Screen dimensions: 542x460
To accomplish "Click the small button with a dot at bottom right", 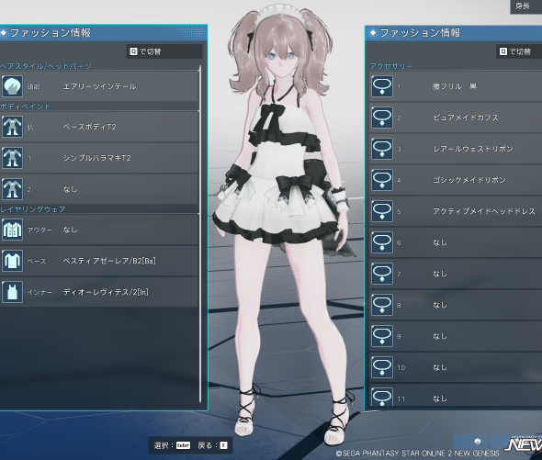I will pyautogui.click(x=470, y=442).
